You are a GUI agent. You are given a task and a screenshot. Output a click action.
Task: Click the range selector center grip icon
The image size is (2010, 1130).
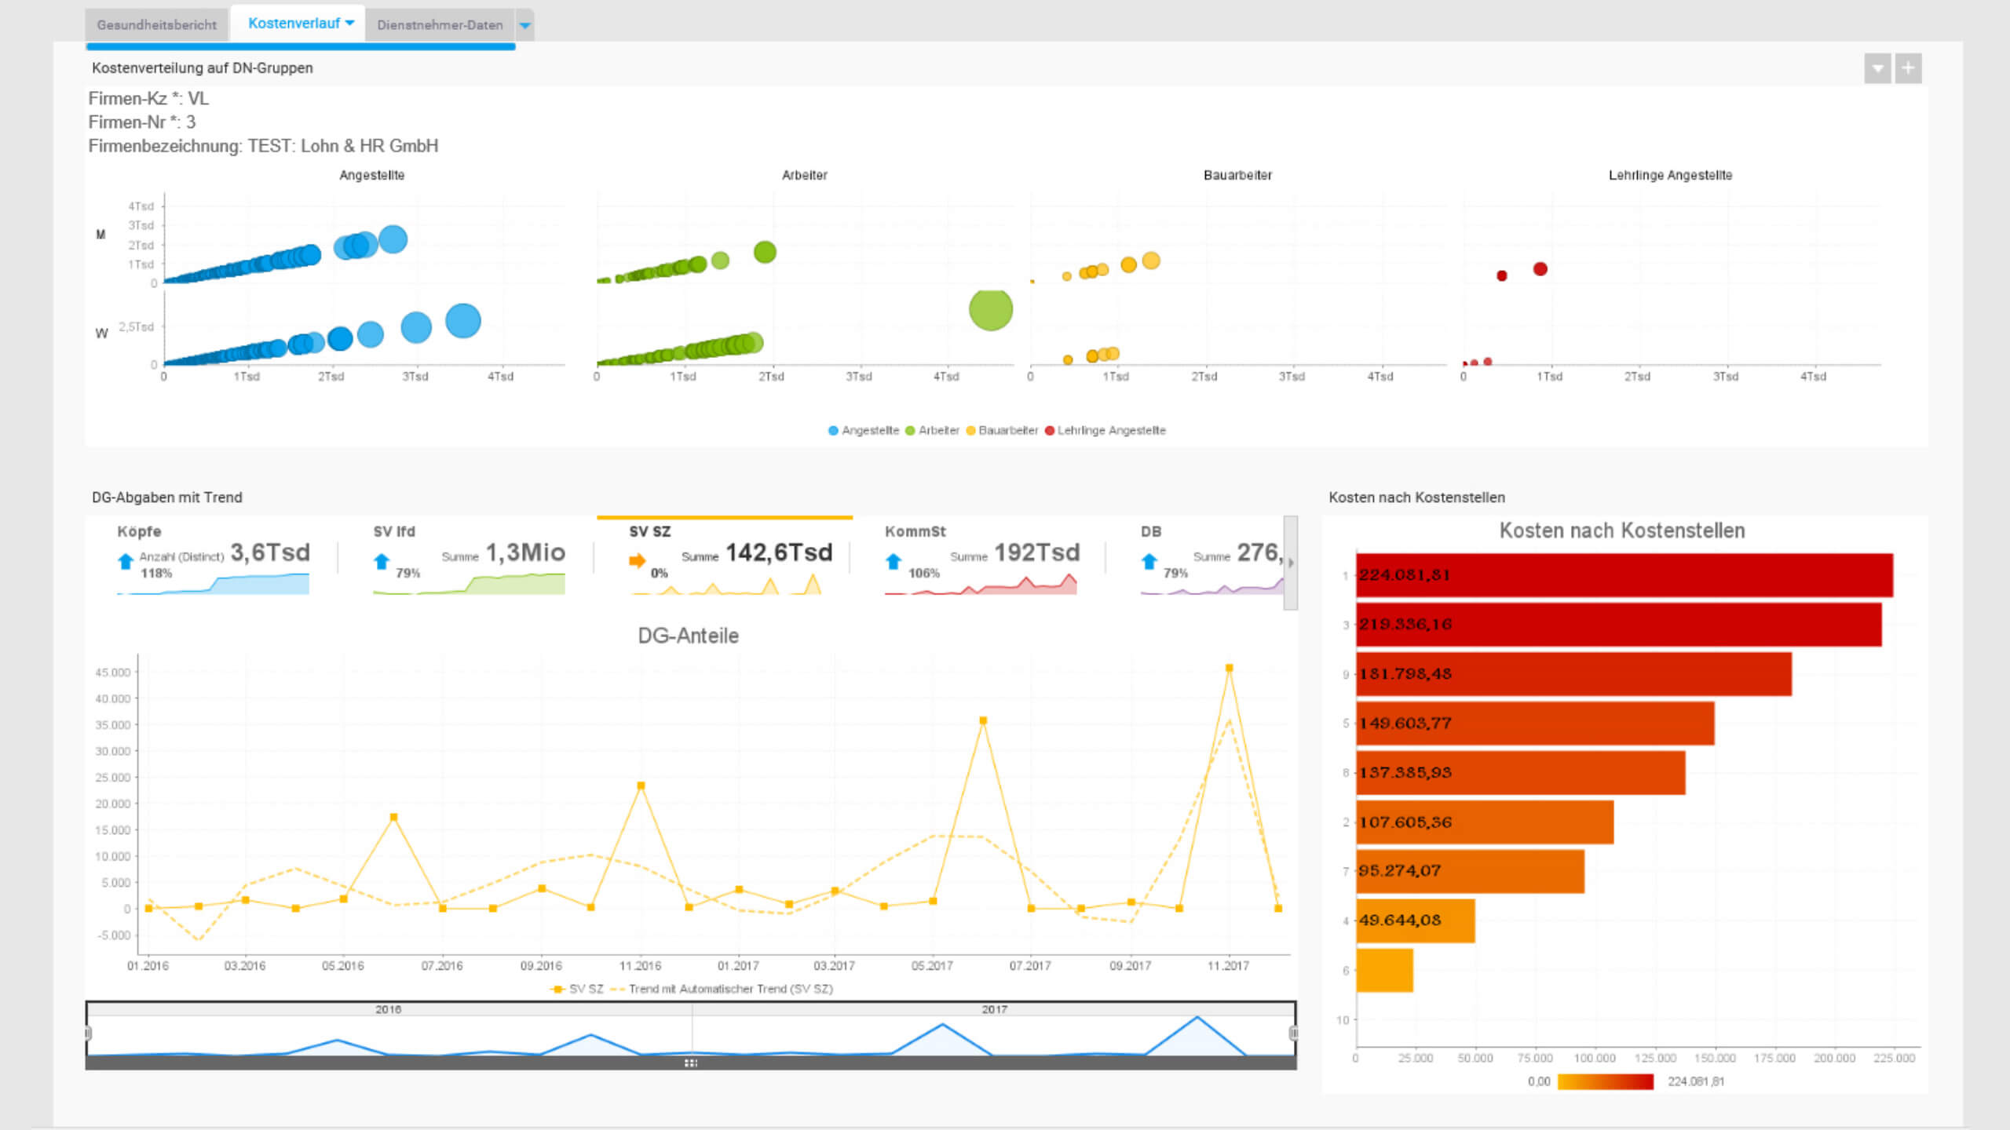(x=691, y=1063)
